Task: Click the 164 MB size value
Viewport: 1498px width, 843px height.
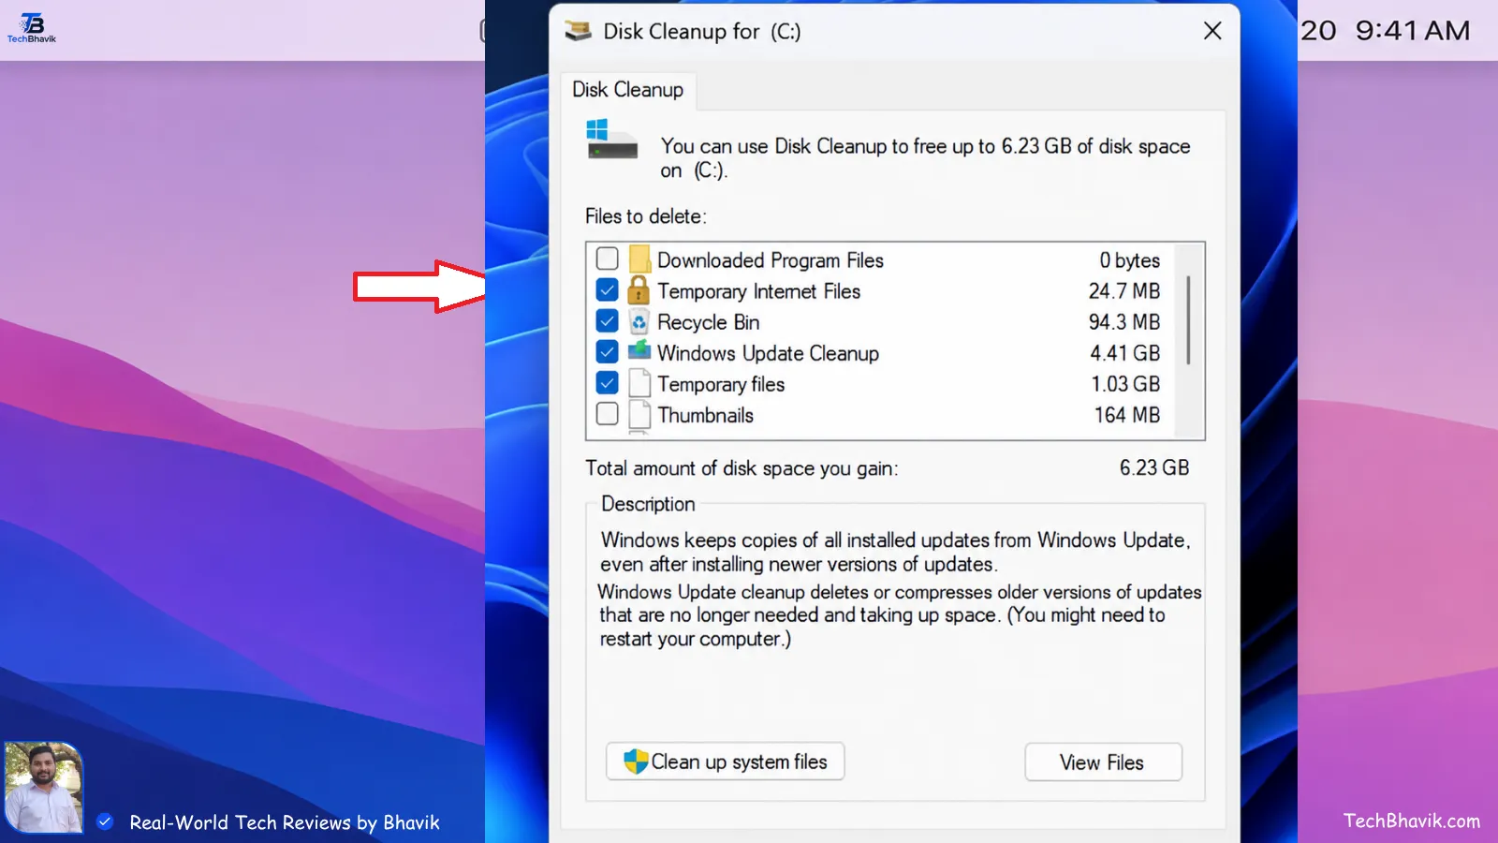Action: 1127,415
